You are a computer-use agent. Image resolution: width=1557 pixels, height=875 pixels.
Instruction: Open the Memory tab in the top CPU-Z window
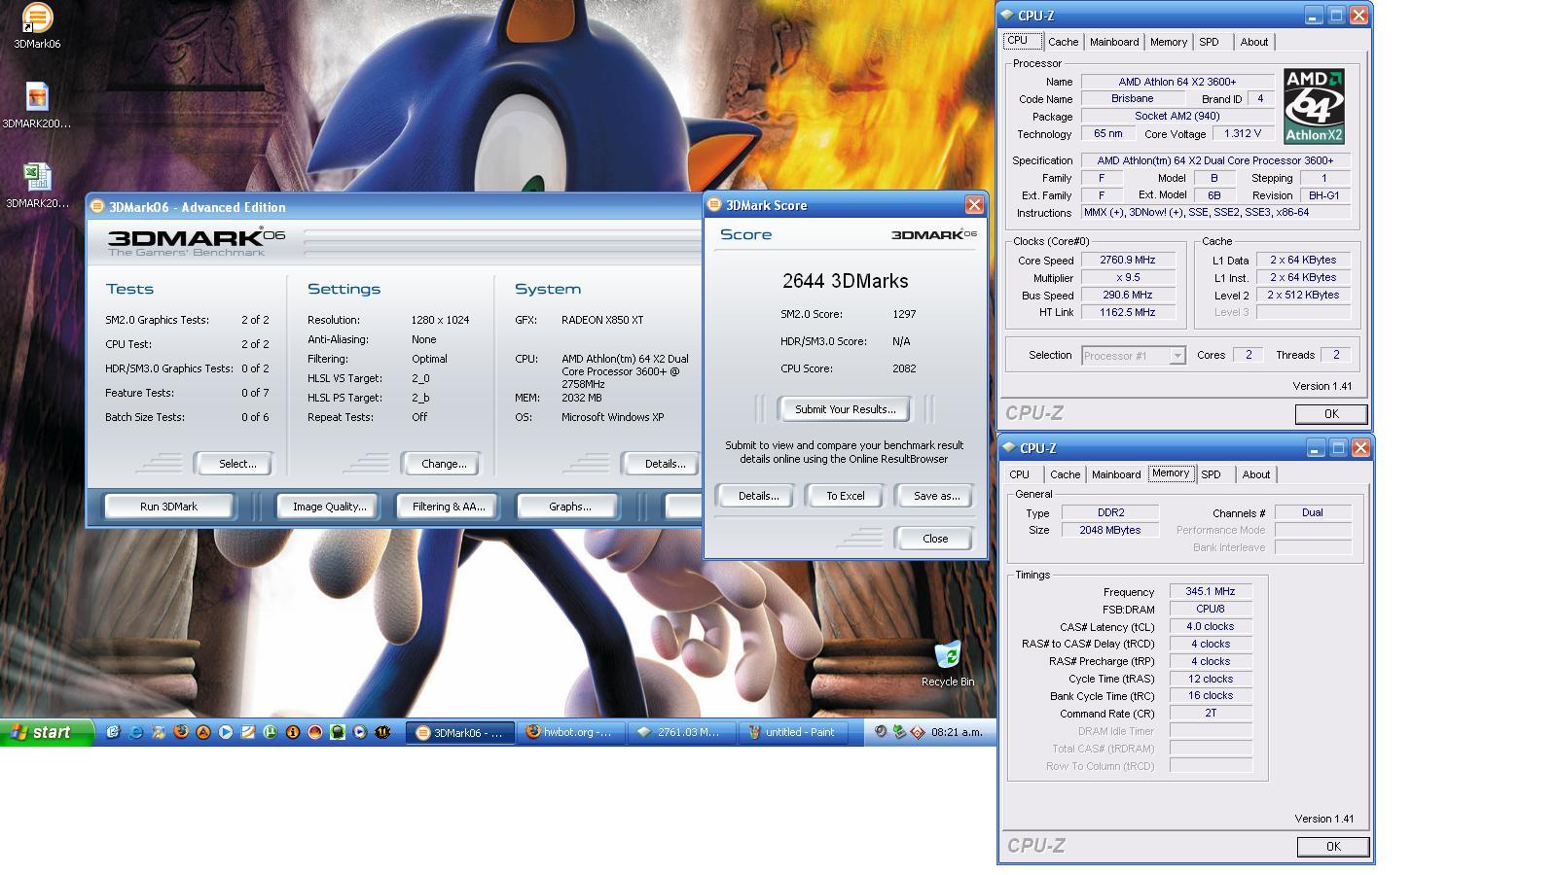[x=1169, y=42]
